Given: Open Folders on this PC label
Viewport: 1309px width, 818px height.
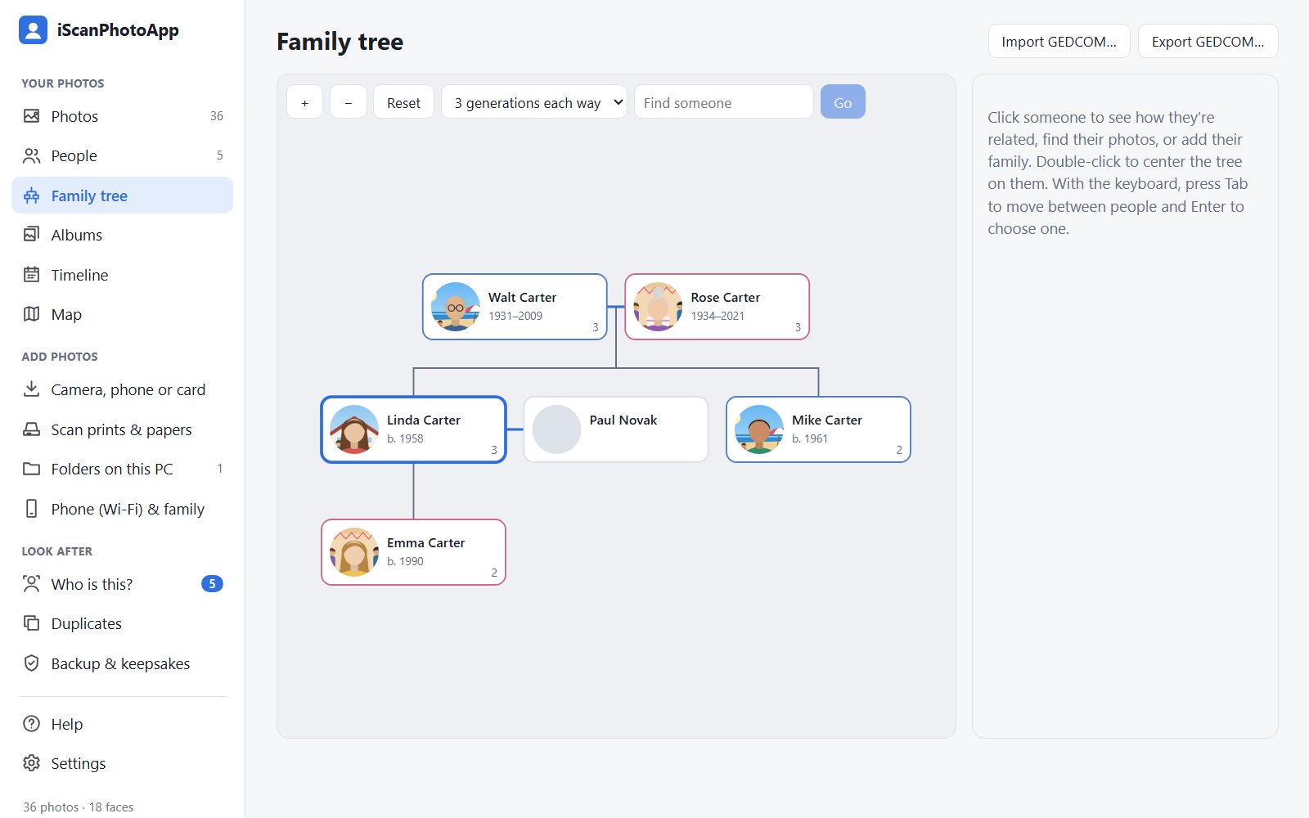Looking at the screenshot, I should (x=112, y=469).
